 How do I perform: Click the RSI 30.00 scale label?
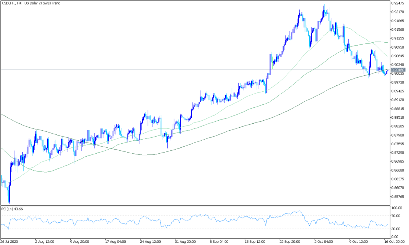coord(396,229)
